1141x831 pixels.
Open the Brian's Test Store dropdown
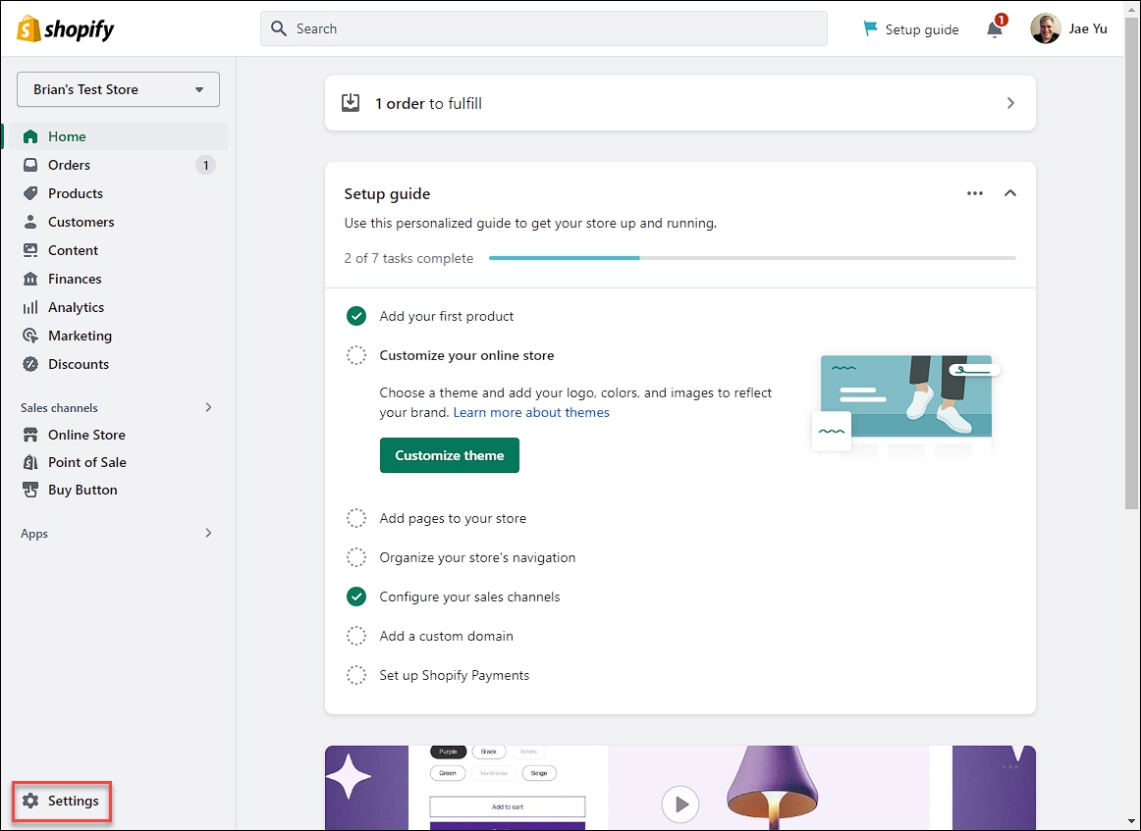click(117, 89)
